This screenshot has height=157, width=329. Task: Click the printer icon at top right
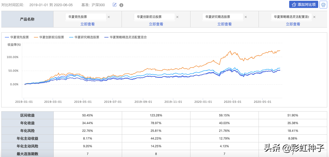click(323, 5)
